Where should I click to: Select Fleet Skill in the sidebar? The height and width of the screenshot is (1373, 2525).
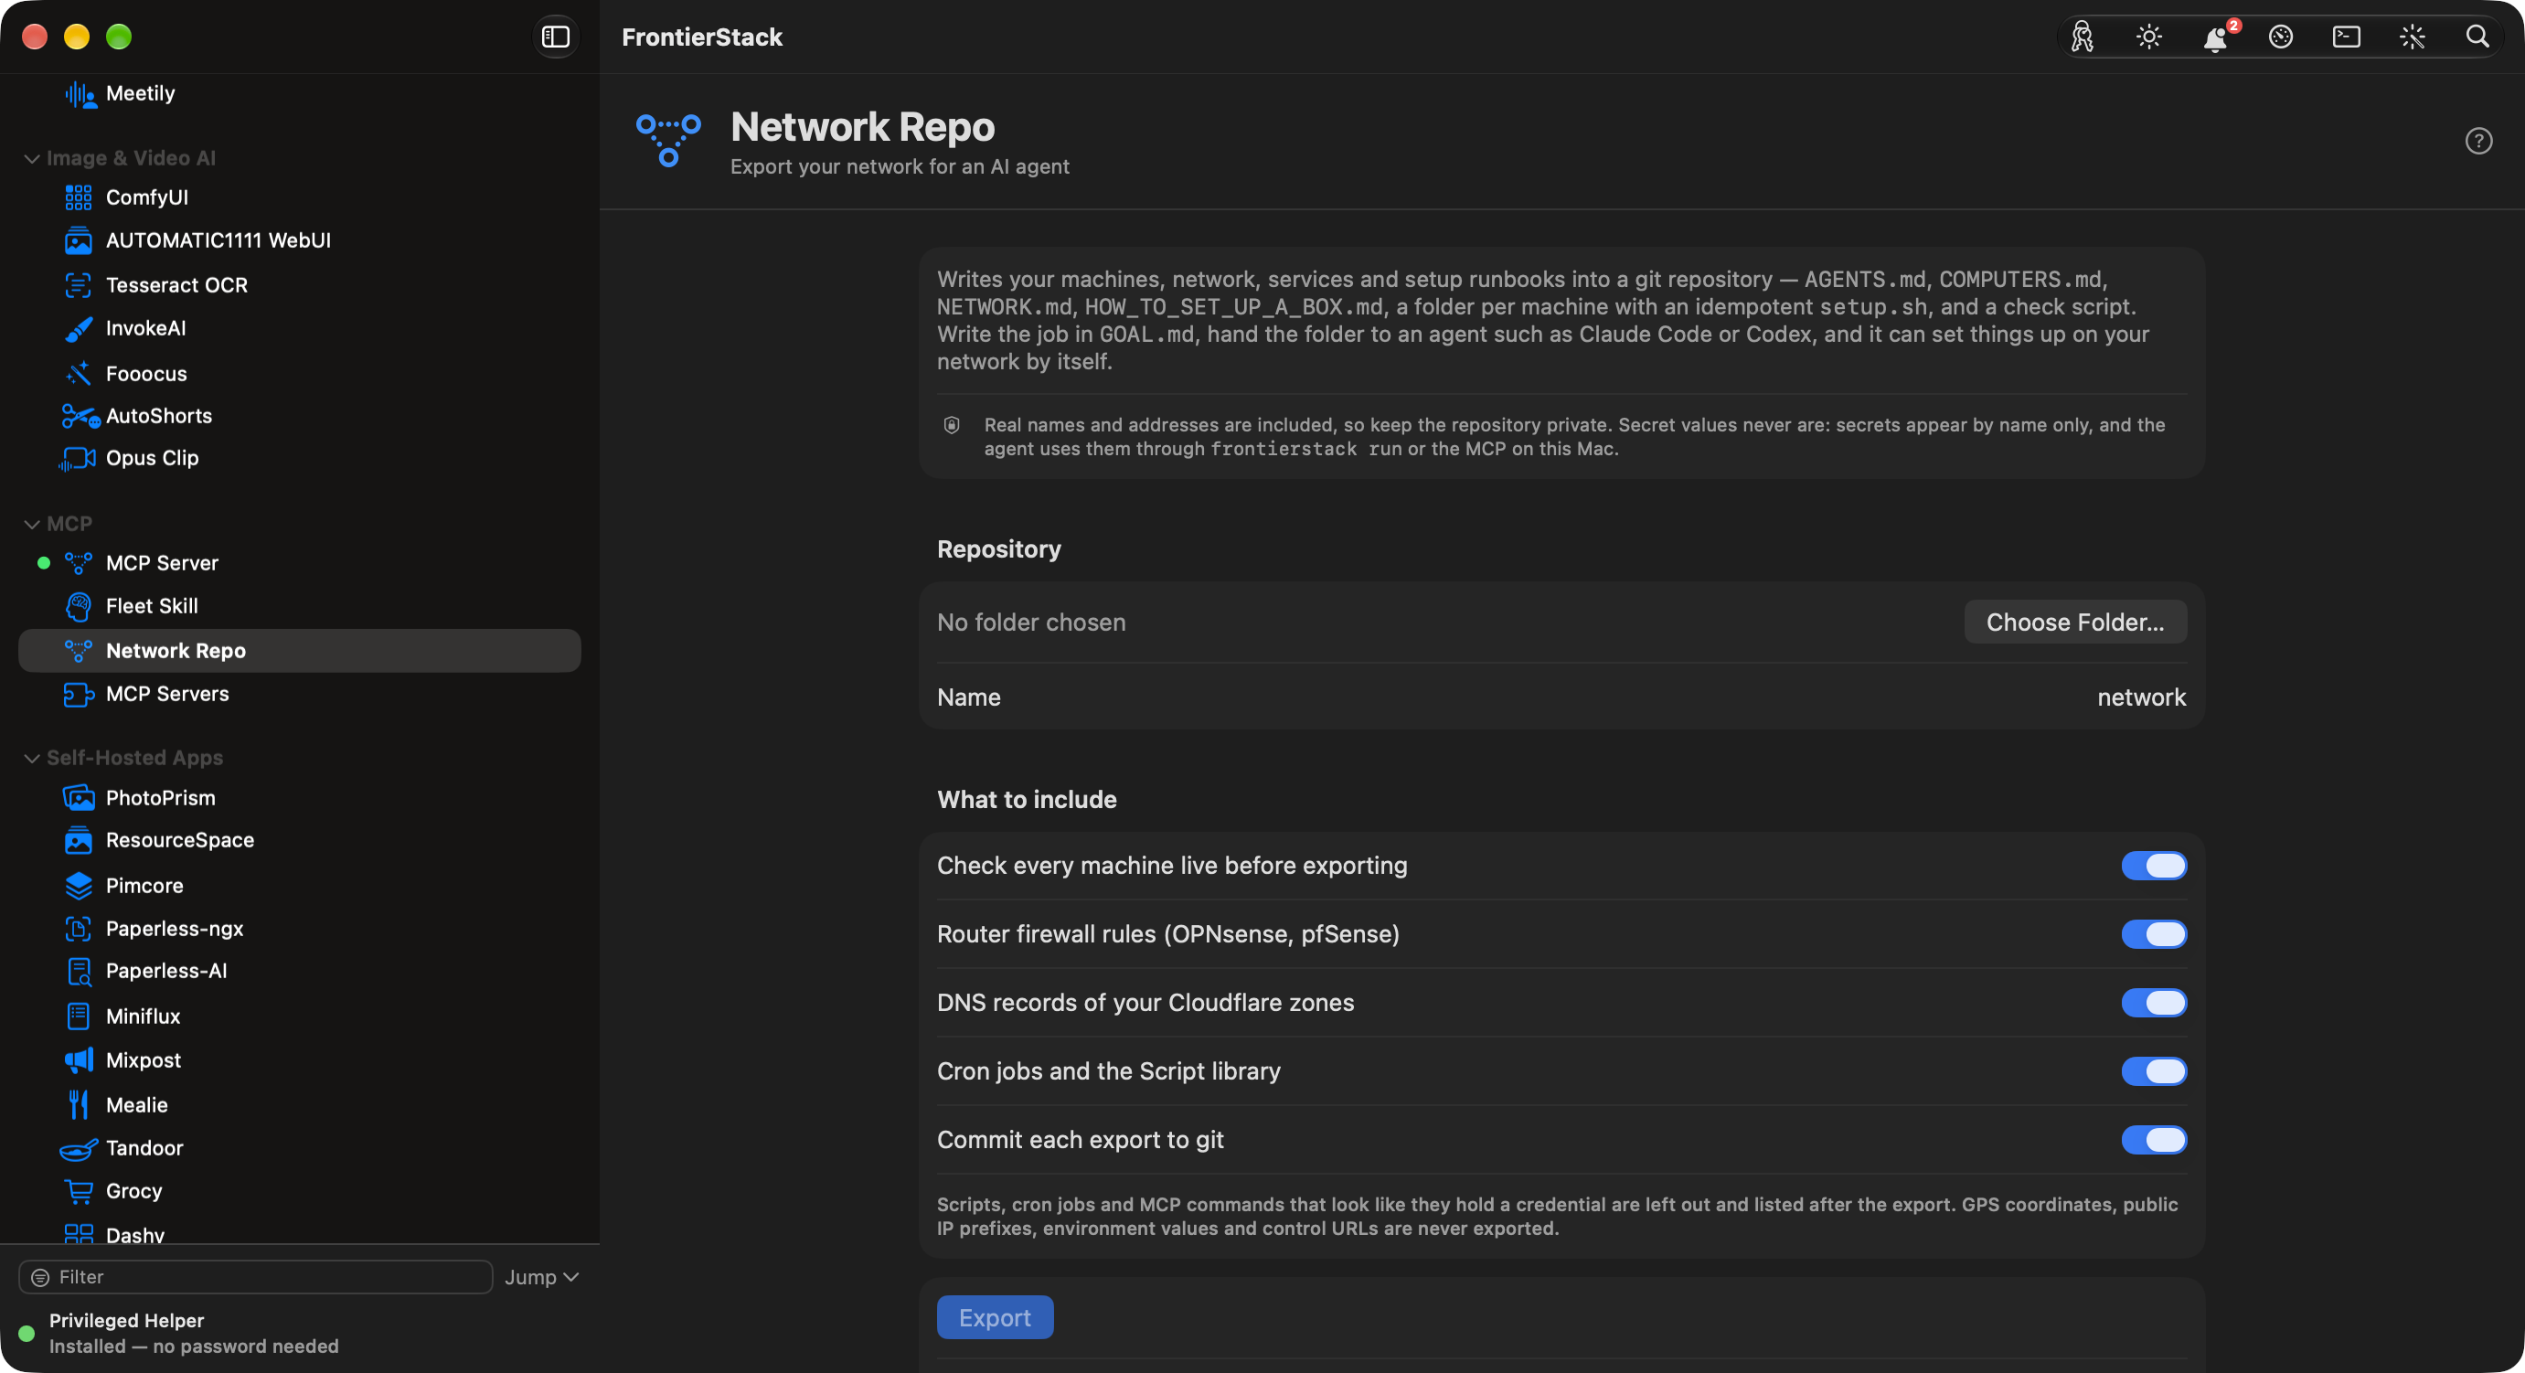pos(300,607)
